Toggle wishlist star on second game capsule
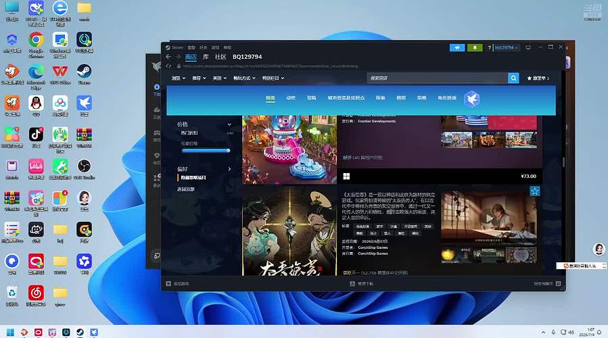This screenshot has width=608, height=338. (x=535, y=191)
